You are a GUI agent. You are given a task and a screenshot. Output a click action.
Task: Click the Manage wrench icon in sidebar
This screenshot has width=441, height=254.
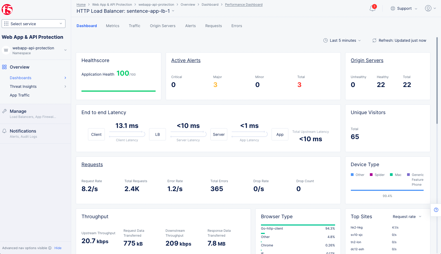point(4,111)
